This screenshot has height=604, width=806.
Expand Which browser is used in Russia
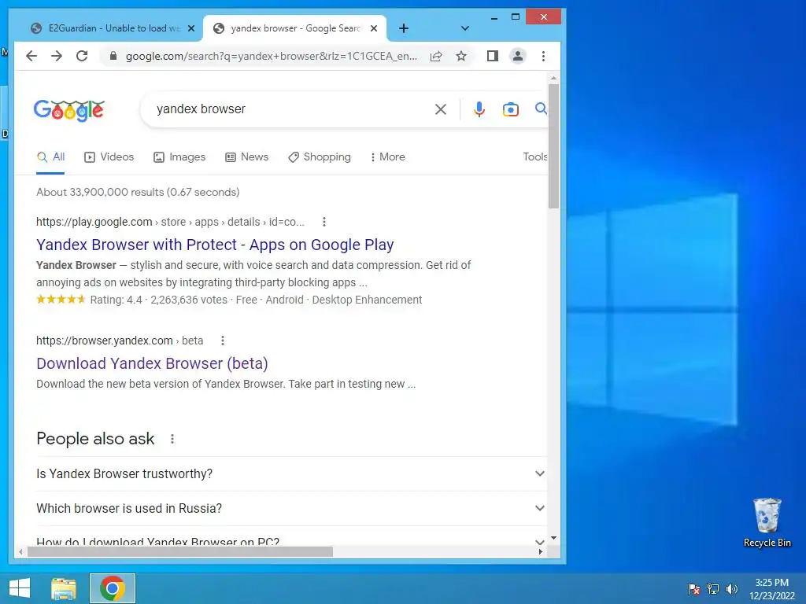[x=290, y=509]
